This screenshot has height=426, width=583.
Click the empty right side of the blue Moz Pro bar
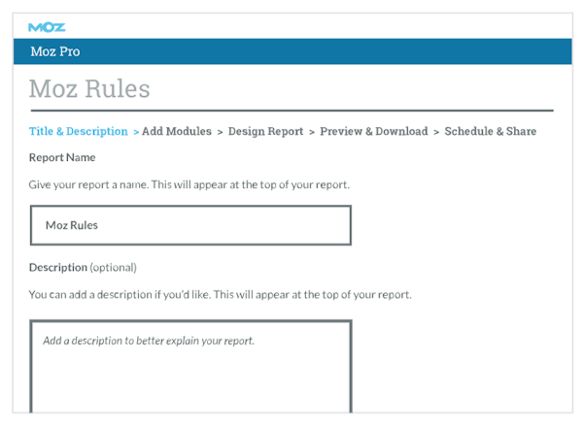point(389,51)
